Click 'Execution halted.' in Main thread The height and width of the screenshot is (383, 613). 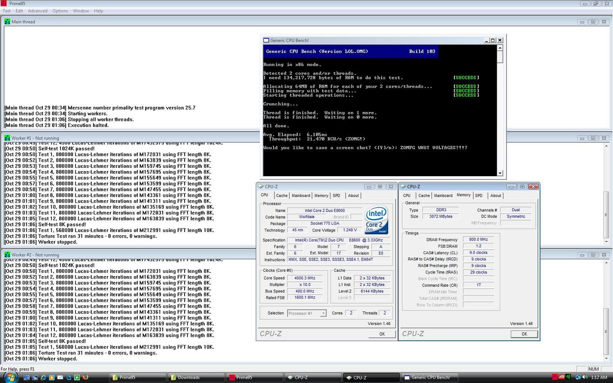tap(88, 125)
